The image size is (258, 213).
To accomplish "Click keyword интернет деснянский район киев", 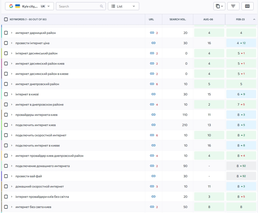I will click(x=40, y=64).
